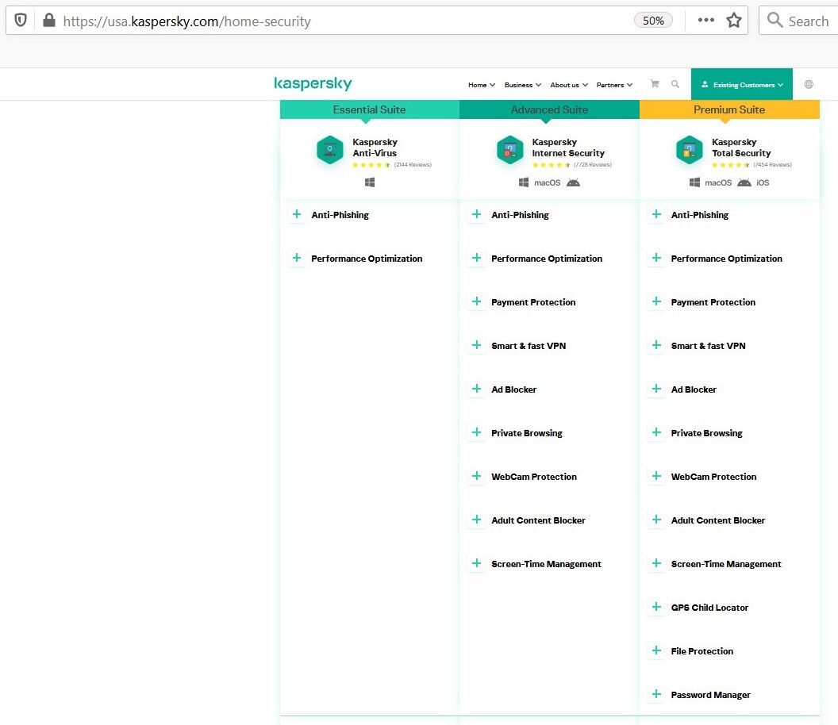Click Android icon under Internet Security
This screenshot has width=838, height=725.
573,182
